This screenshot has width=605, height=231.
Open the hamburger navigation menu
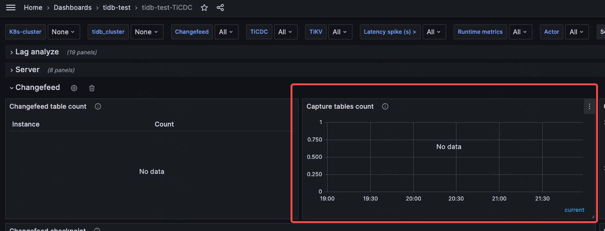pyautogui.click(x=11, y=7)
